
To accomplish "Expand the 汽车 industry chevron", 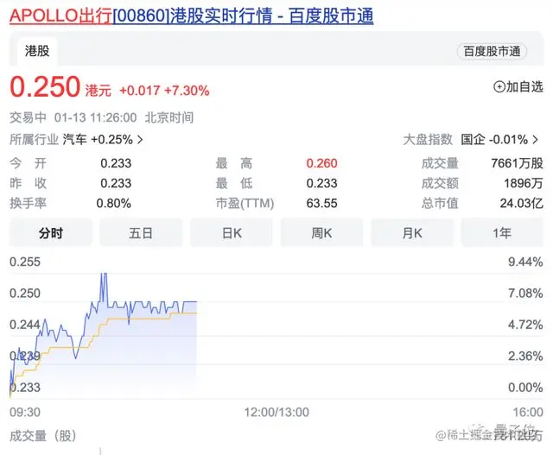I will coord(140,140).
